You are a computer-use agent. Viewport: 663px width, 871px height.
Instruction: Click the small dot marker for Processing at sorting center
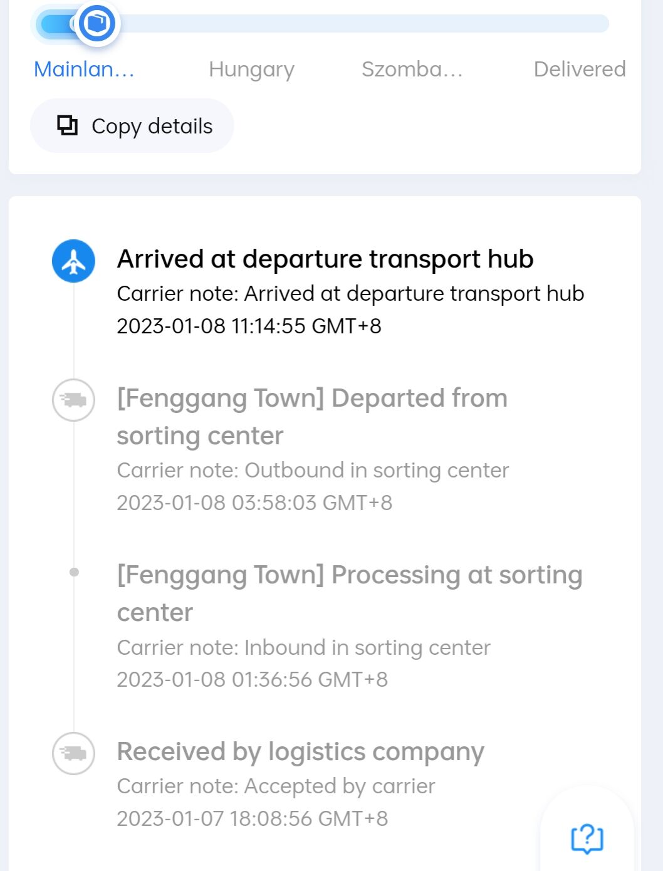pos(74,571)
